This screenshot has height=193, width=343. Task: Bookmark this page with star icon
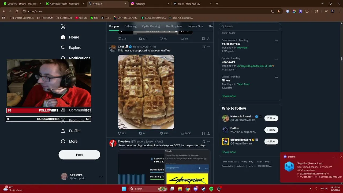(x=279, y=11)
